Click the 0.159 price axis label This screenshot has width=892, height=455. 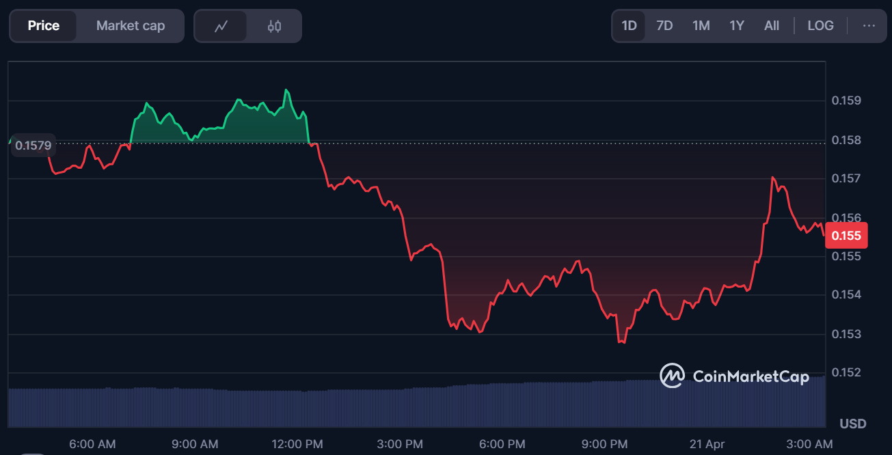(x=846, y=101)
